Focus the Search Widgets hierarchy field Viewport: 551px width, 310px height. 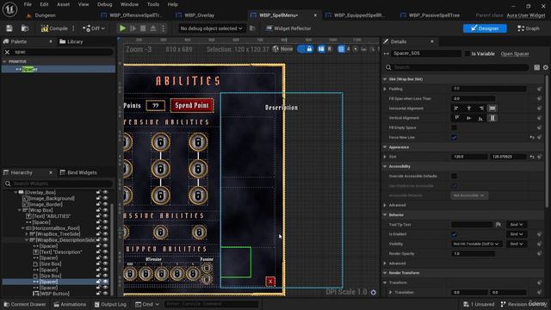(x=59, y=183)
